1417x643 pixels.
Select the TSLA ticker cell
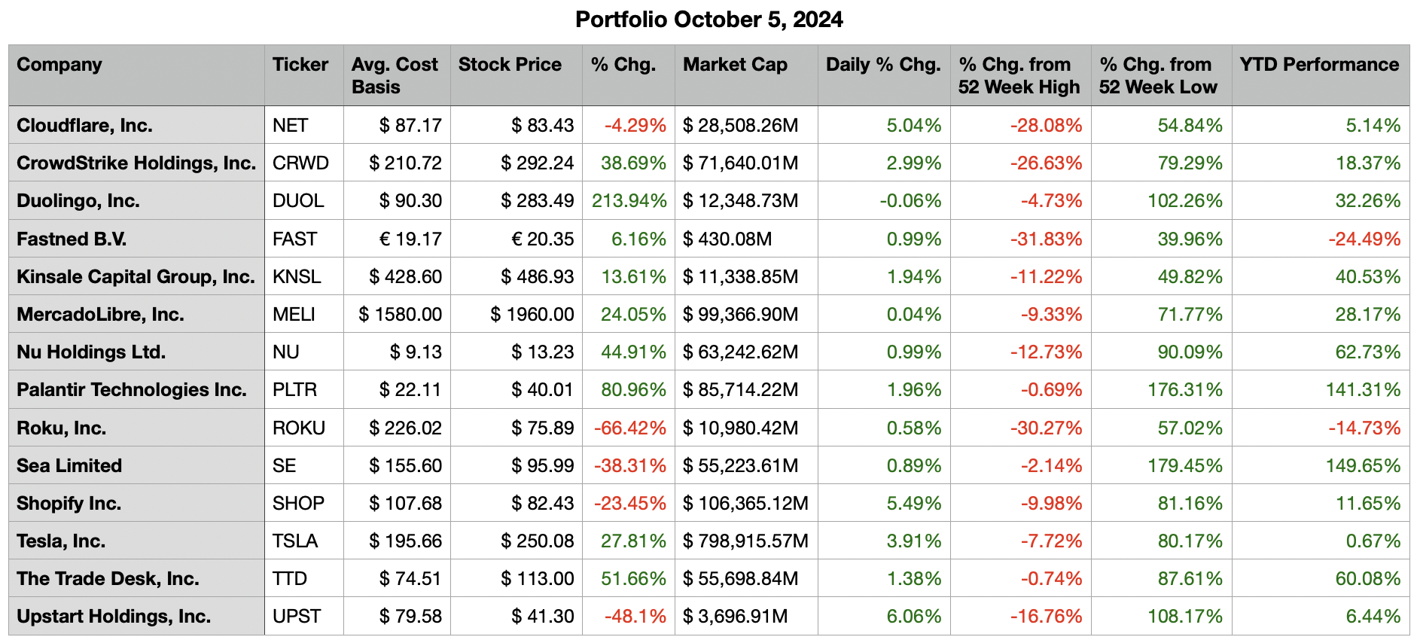[295, 541]
